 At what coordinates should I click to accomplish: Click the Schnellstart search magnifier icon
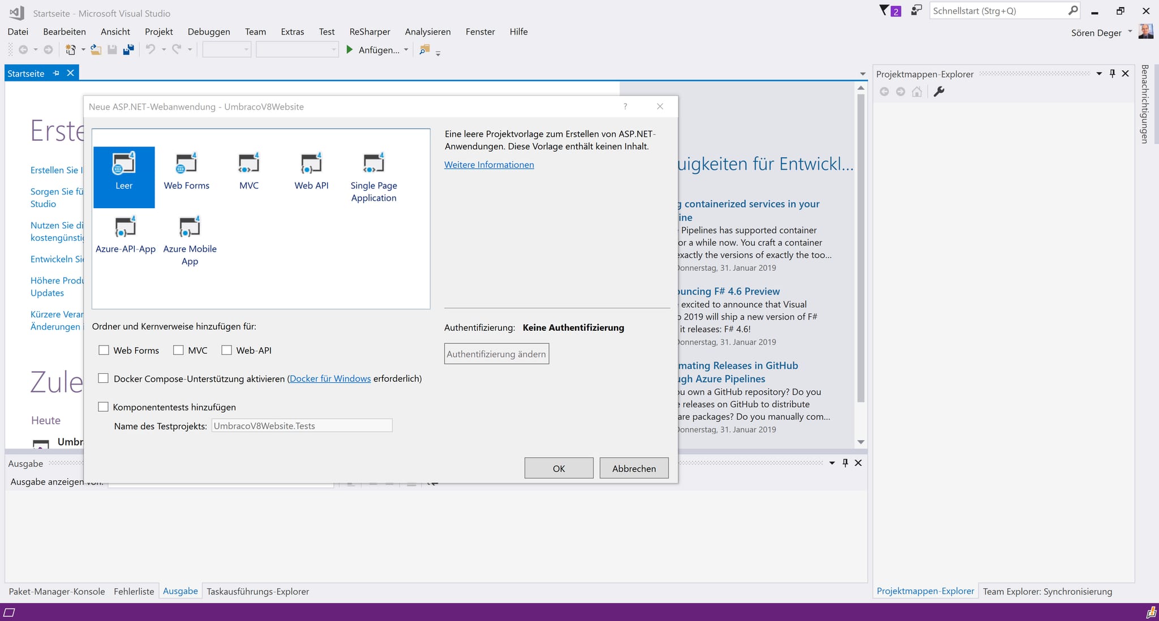(1072, 10)
